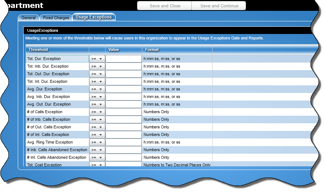Click value field for Tot. Out. Dur. Exception
The height and width of the screenshot is (192, 325).
tap(124, 74)
